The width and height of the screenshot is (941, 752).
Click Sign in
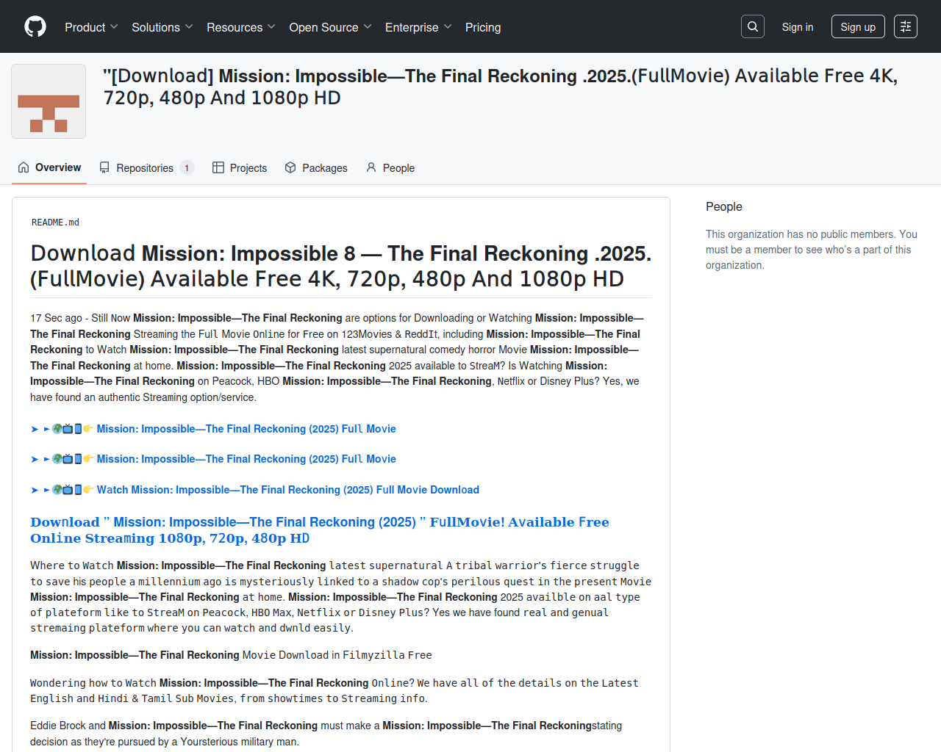[798, 27]
